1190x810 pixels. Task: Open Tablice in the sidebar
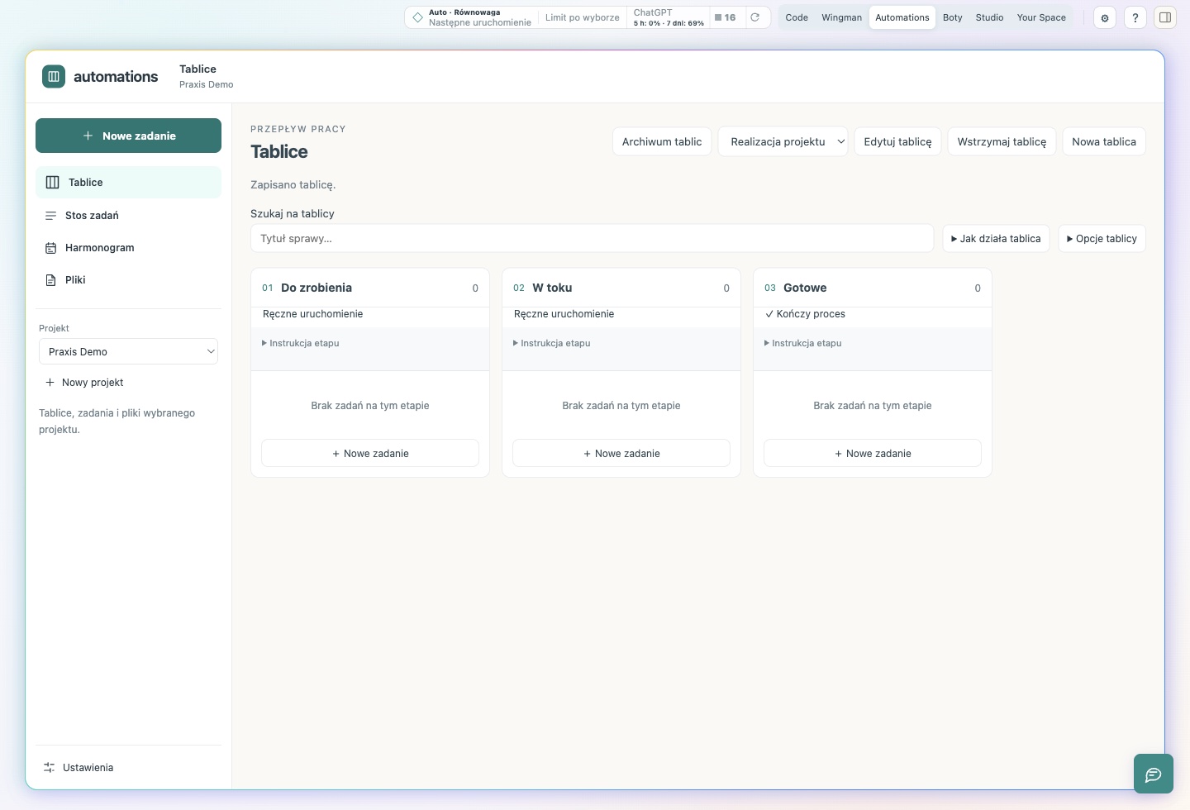[128, 182]
